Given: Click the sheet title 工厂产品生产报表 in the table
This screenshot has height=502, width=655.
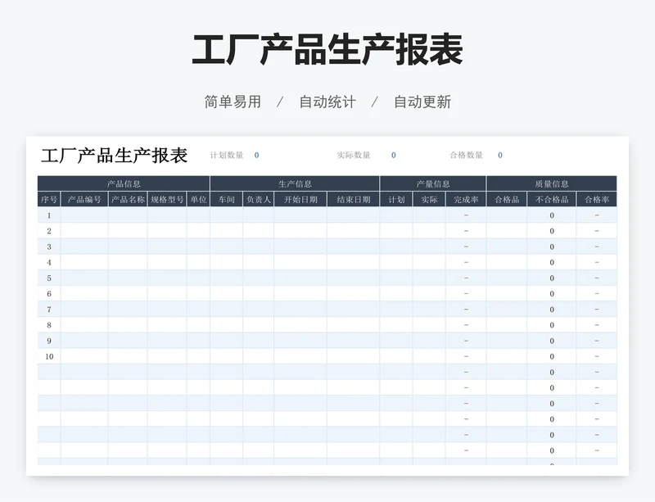Looking at the screenshot, I should pos(114,156).
